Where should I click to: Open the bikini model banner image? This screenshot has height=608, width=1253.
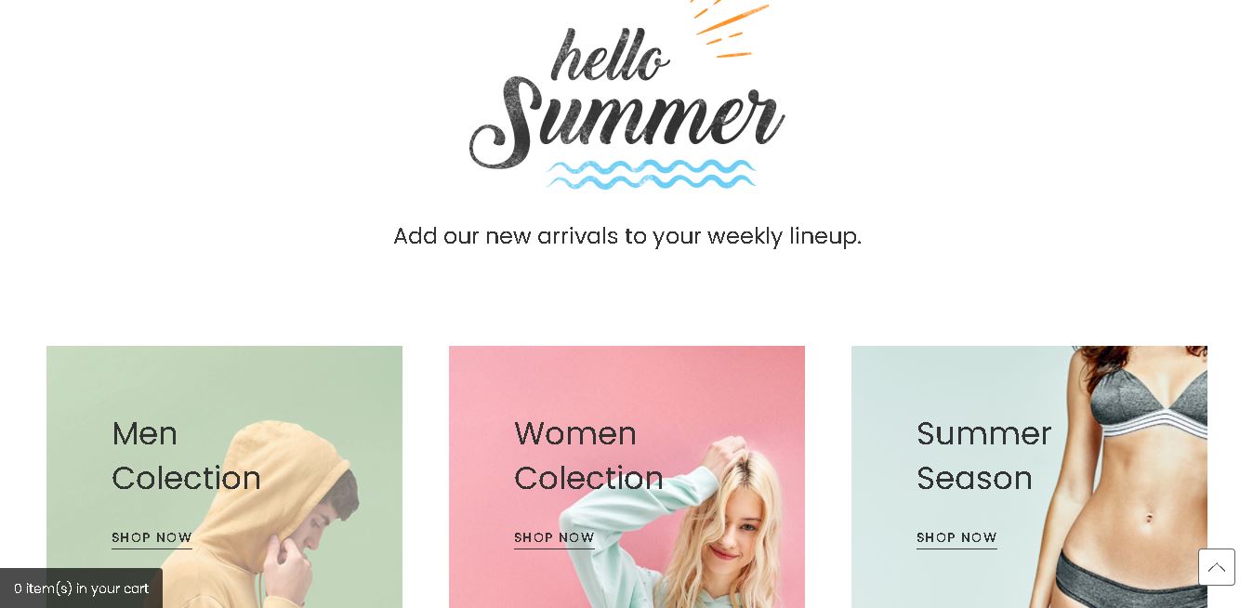1029,477
